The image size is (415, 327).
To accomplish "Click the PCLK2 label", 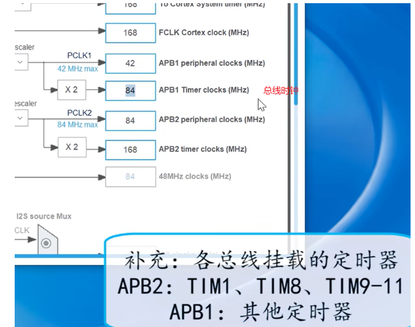I will [79, 113].
